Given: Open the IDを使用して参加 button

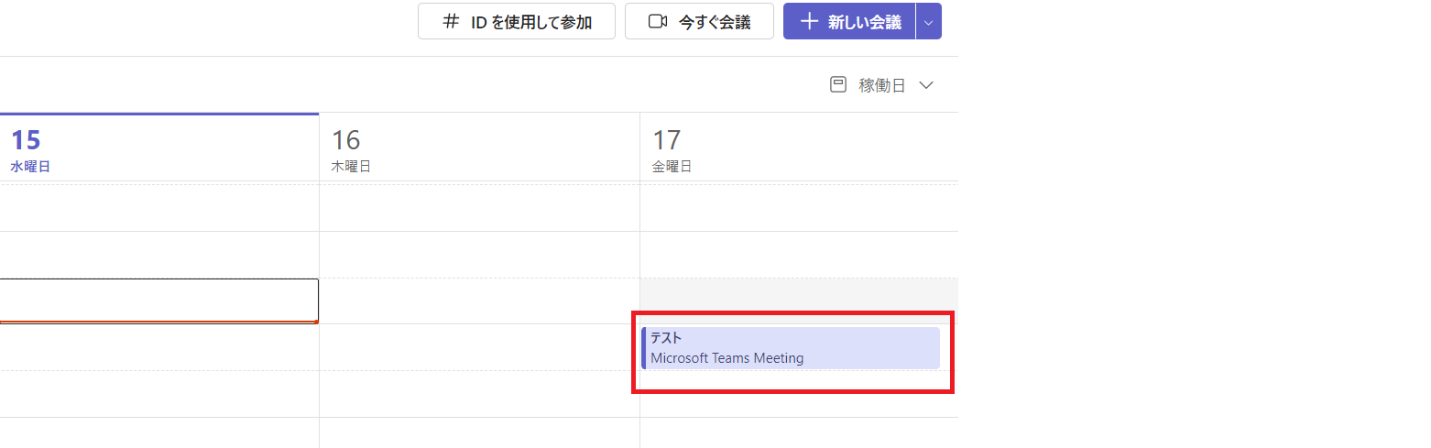Looking at the screenshot, I should click(x=517, y=21).
